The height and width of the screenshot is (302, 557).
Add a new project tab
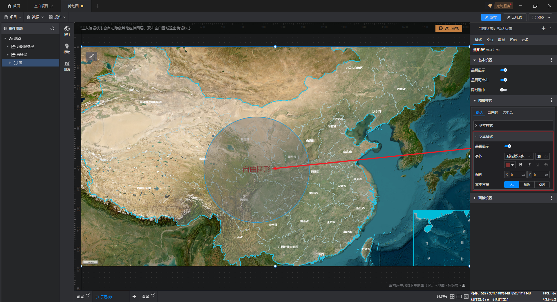tap(97, 6)
